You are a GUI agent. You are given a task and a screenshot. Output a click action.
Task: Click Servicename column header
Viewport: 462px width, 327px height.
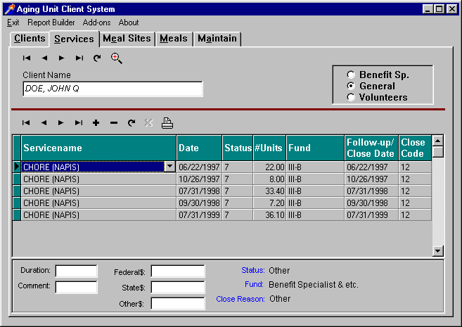[98, 148]
